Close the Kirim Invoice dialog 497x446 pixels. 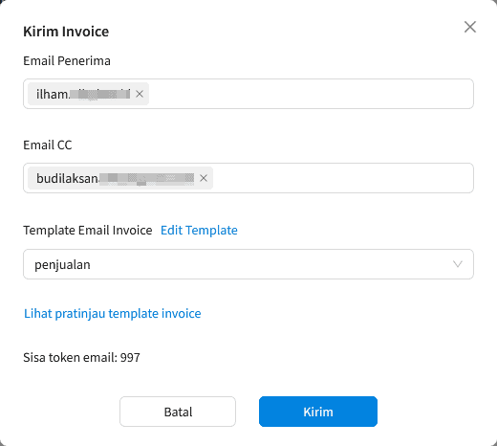coord(470,27)
